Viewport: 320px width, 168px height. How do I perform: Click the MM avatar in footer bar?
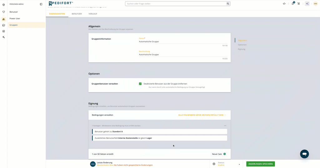[93, 164]
